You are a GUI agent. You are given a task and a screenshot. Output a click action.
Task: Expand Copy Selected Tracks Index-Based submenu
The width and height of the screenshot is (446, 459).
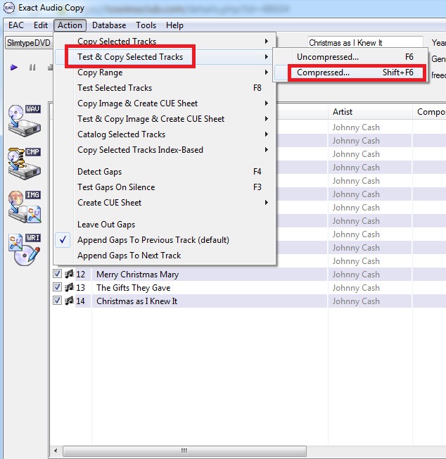[165, 150]
